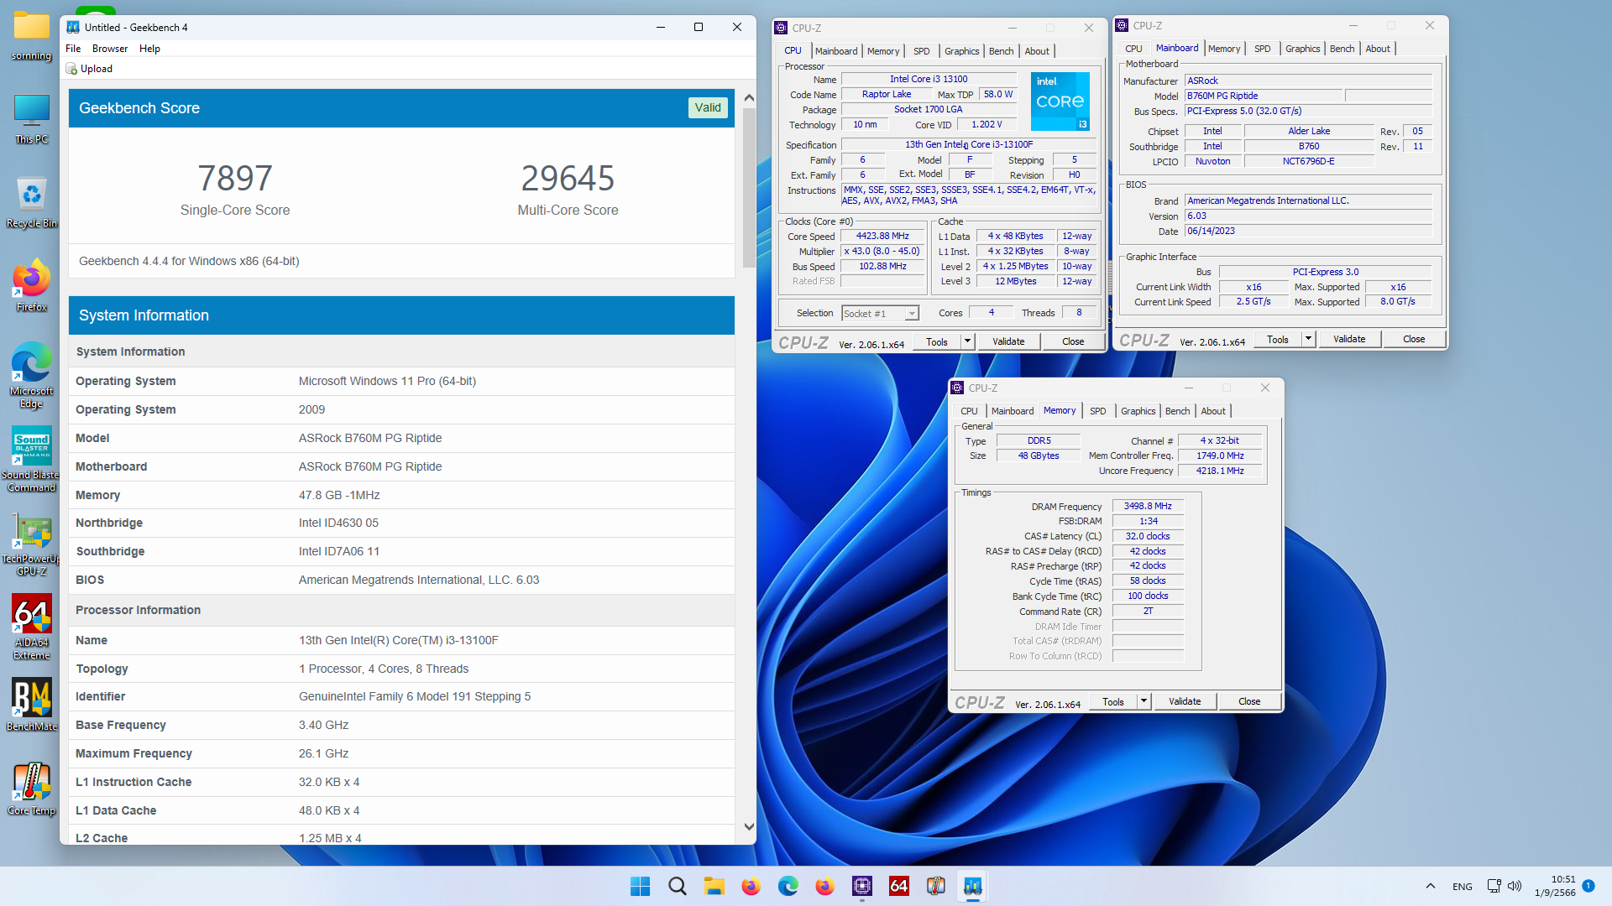The width and height of the screenshot is (1612, 906).
Task: Click the Geekbench vertical scrollbar thumb
Action: (x=749, y=187)
